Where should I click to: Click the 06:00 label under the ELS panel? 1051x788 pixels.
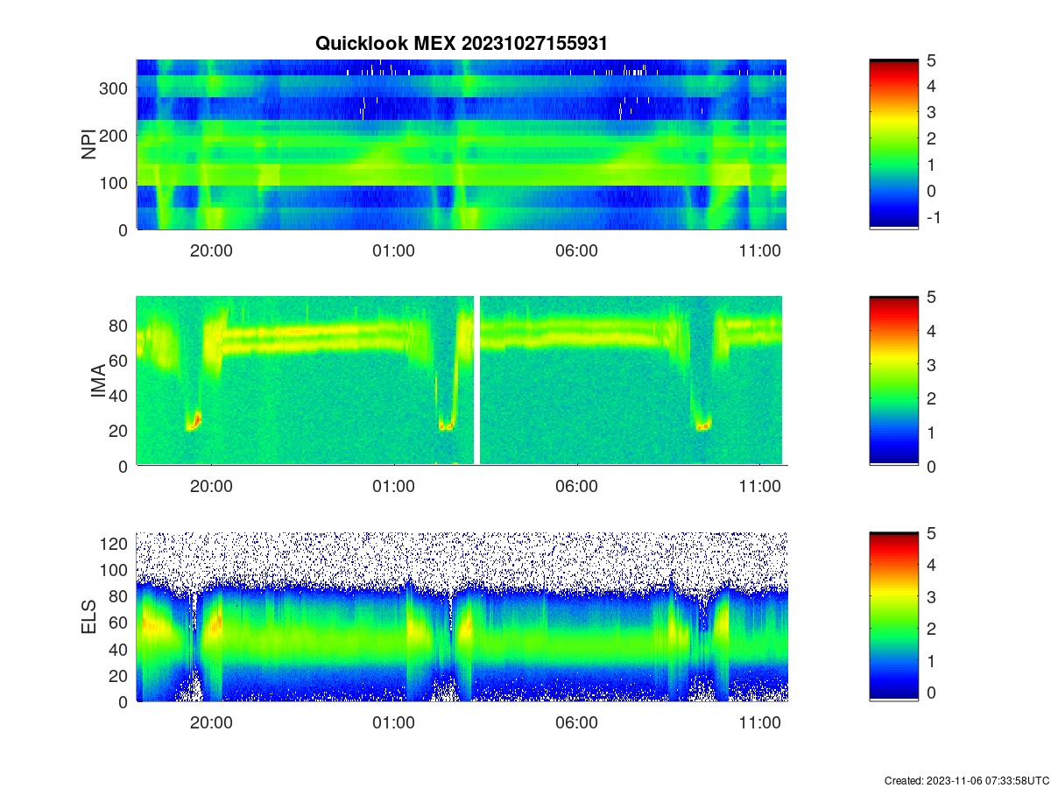pos(577,723)
